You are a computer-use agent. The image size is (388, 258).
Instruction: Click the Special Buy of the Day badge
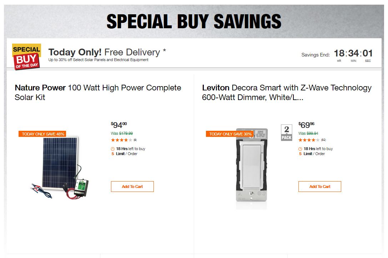27,56
